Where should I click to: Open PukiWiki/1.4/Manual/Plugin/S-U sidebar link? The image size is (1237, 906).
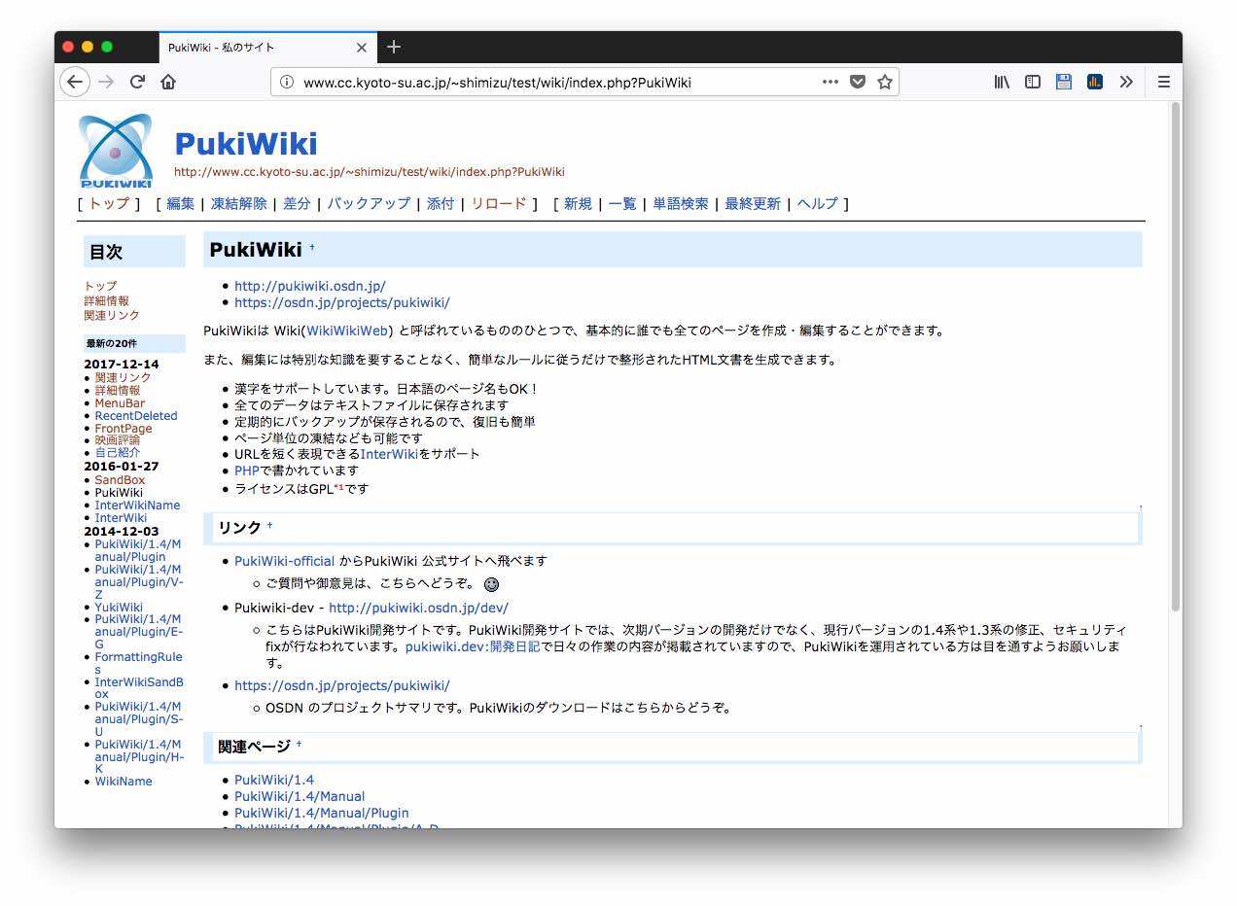pos(138,718)
